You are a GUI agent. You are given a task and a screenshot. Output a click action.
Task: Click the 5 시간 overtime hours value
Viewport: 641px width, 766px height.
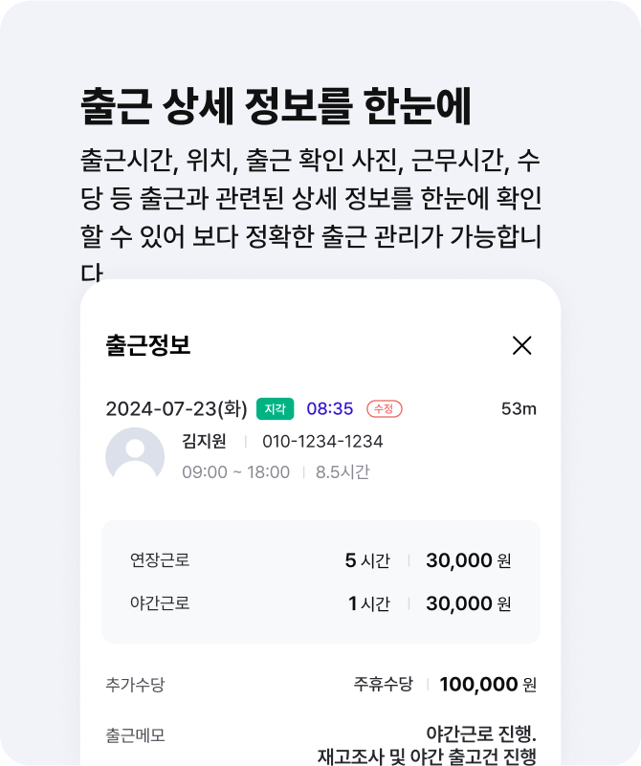(367, 560)
